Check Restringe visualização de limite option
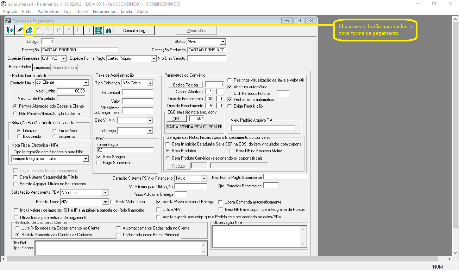The width and height of the screenshot is (459, 271). 230,80
